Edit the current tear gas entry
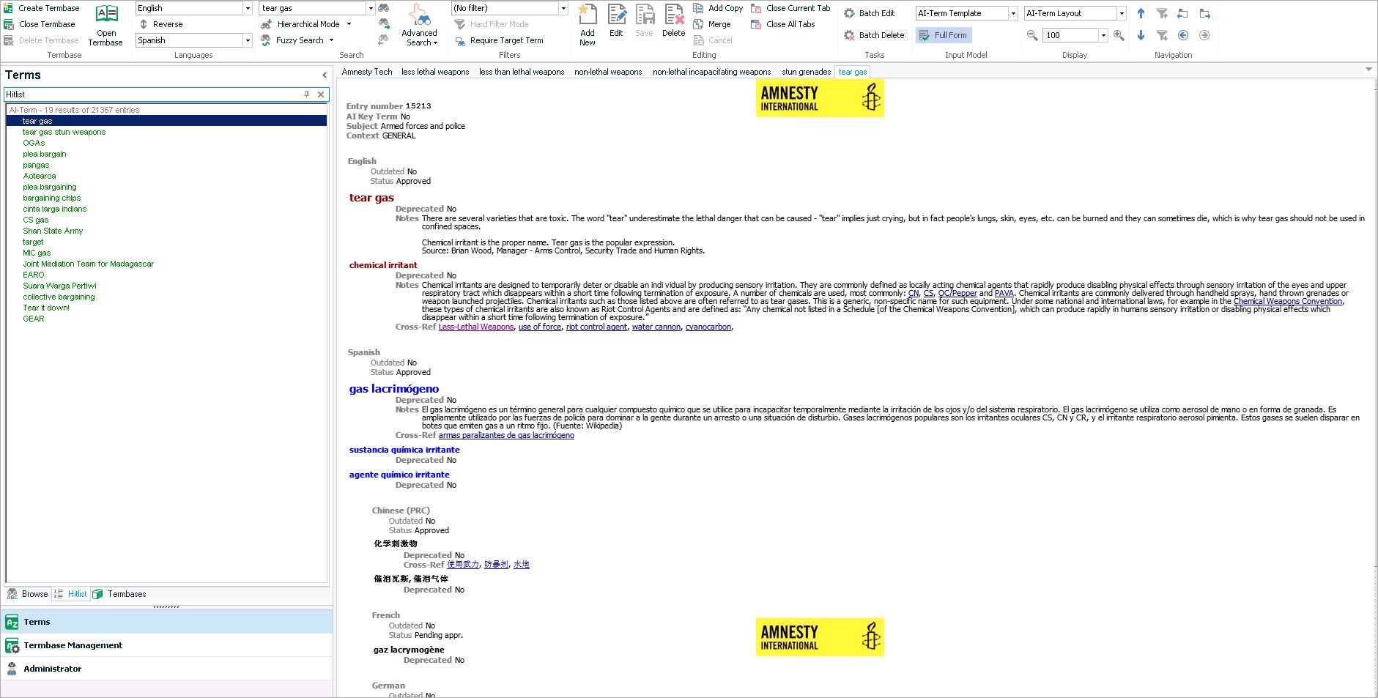The height and width of the screenshot is (698, 1378). pyautogui.click(x=616, y=21)
